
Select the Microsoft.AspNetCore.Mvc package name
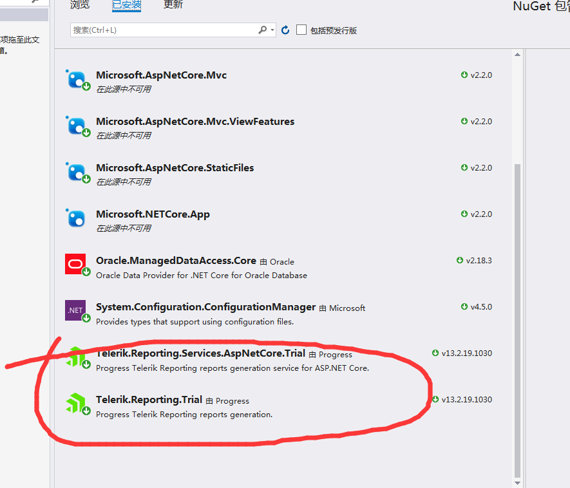click(x=162, y=75)
